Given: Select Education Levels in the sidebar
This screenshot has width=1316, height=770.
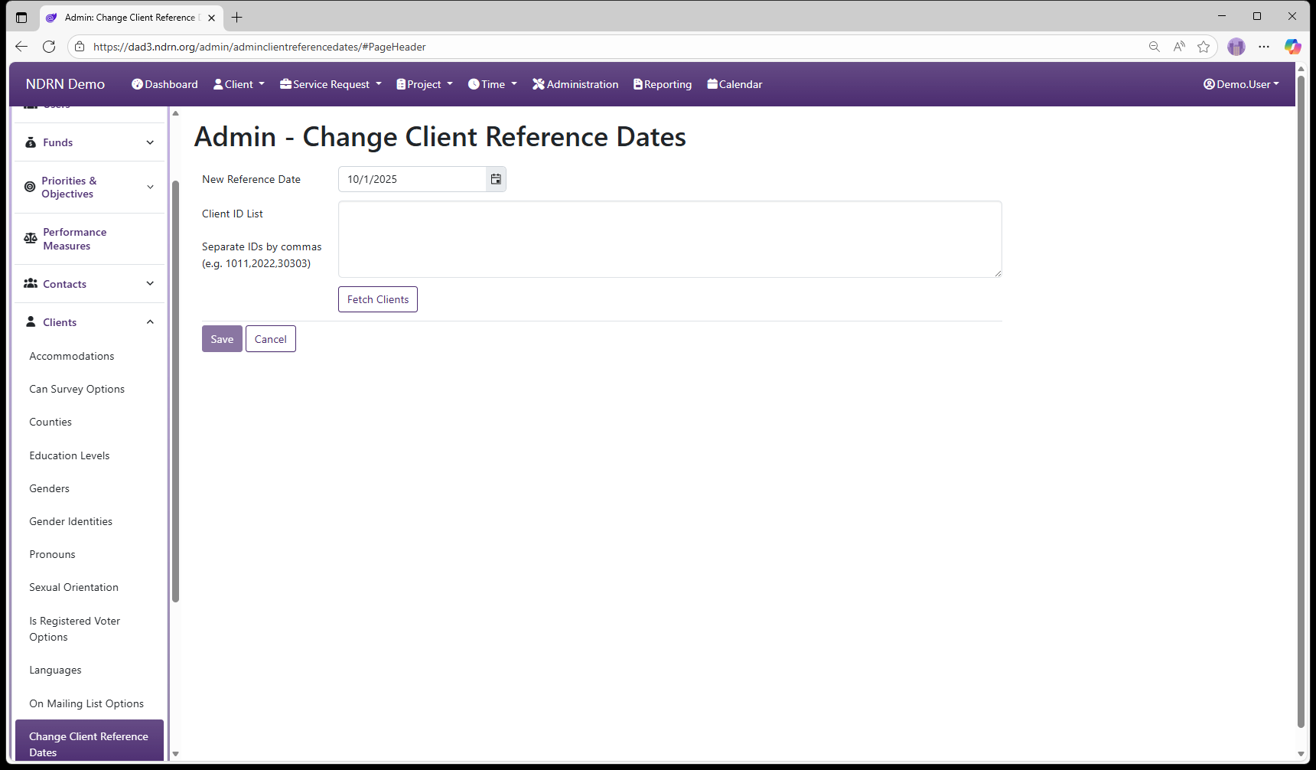Looking at the screenshot, I should click(x=69, y=455).
